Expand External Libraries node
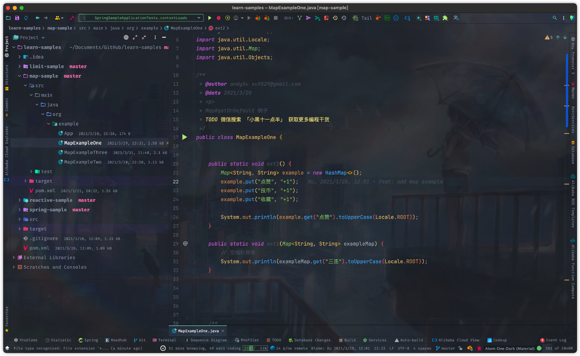The height and width of the screenshot is (356, 580). pos(14,257)
